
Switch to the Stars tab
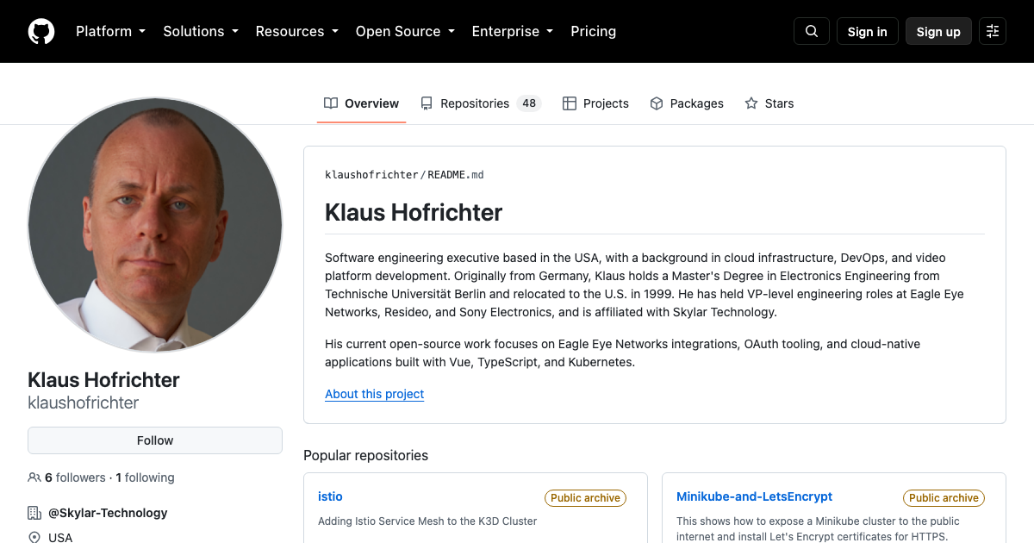pyautogui.click(x=769, y=103)
